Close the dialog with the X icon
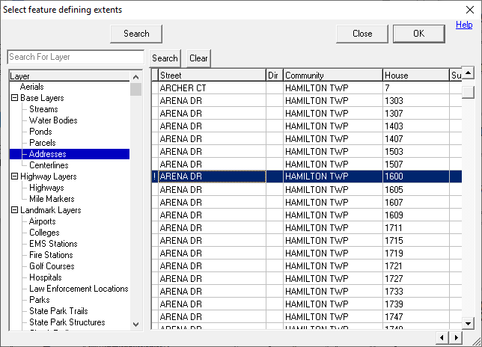 [469, 10]
